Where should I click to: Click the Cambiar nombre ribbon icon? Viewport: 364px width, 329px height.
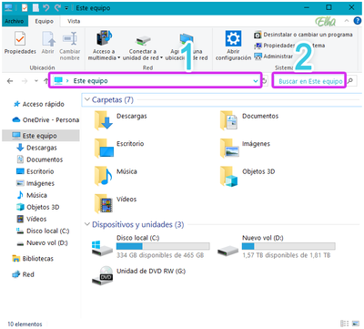point(70,39)
